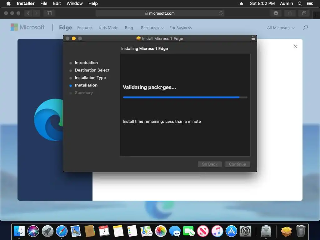This screenshot has width=320, height=240.
Task: Select the Installation step
Action: coord(86,85)
